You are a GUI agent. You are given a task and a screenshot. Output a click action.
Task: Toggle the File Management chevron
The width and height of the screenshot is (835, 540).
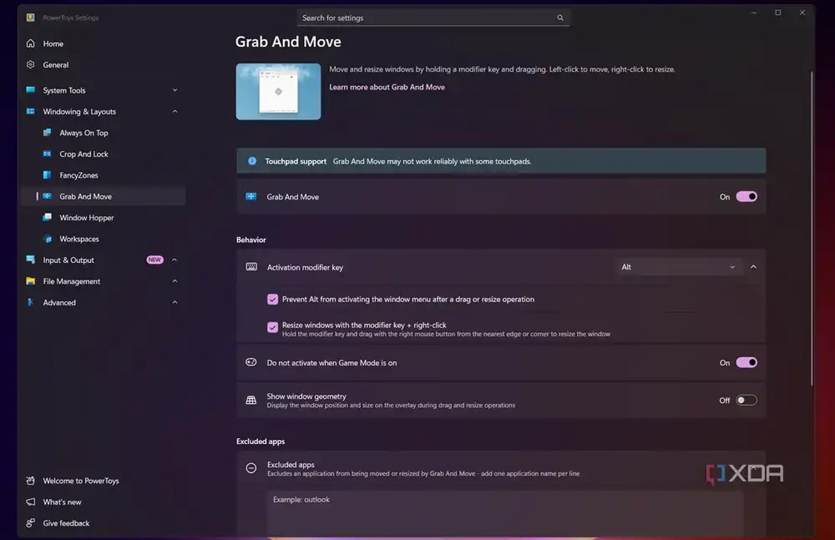tap(175, 281)
